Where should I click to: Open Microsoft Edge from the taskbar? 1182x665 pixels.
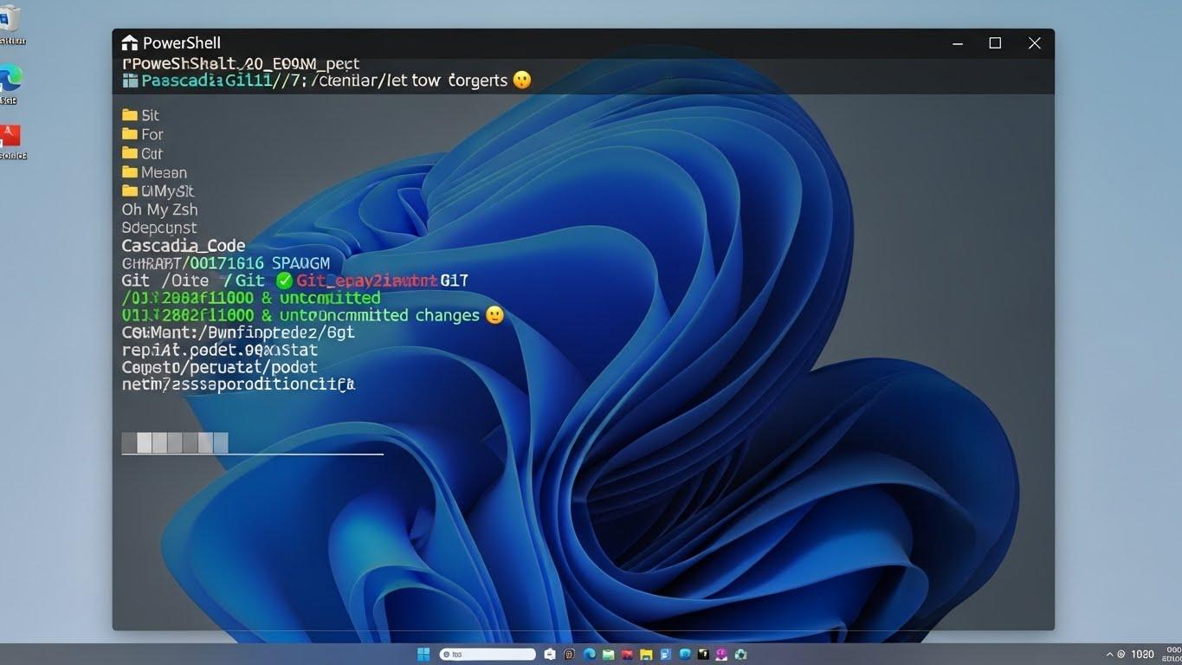[x=589, y=654]
